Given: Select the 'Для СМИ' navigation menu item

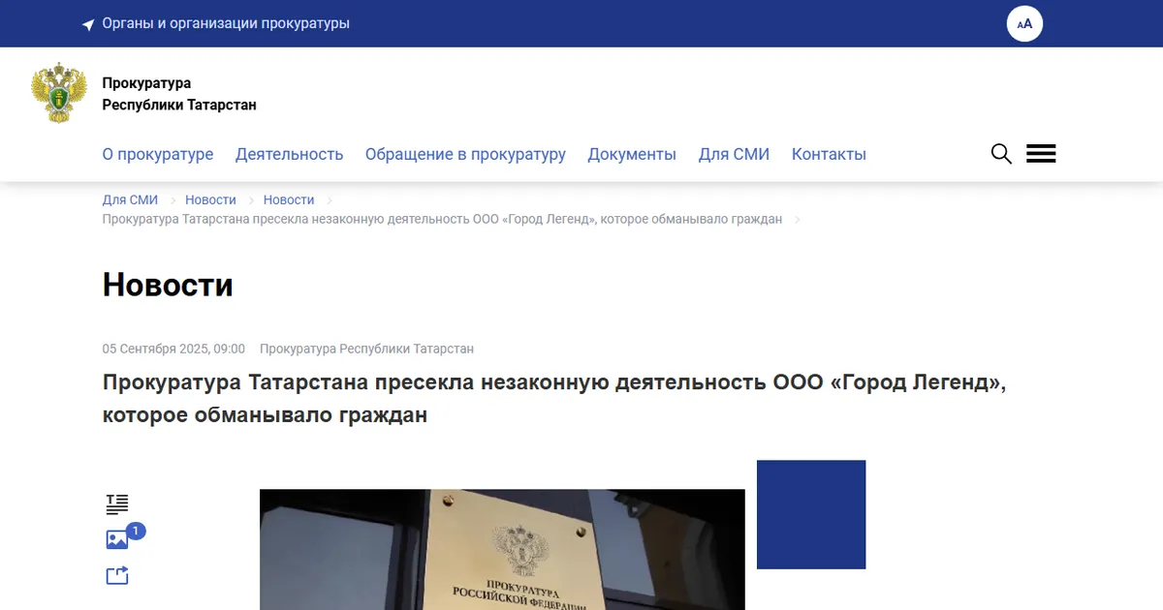Looking at the screenshot, I should click(734, 154).
